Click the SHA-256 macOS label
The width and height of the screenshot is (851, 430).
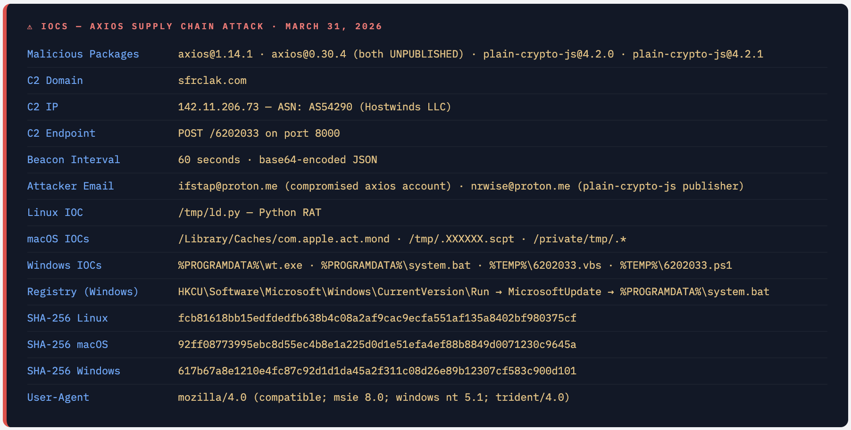pyautogui.click(x=67, y=344)
